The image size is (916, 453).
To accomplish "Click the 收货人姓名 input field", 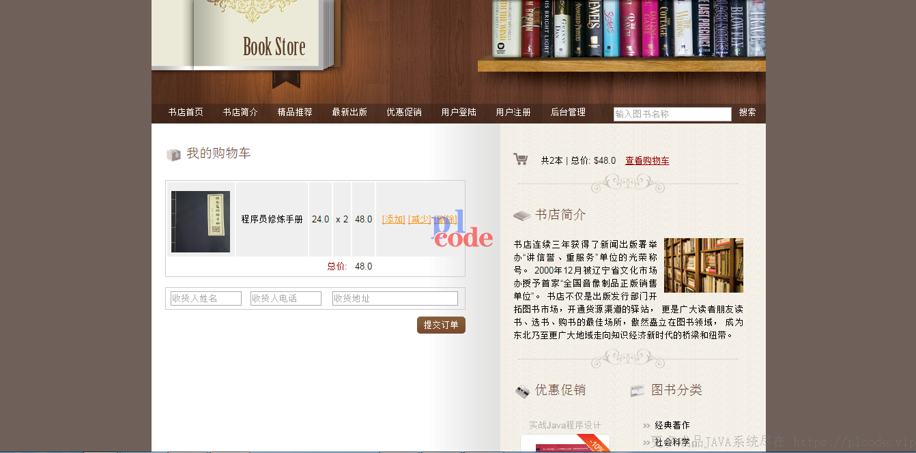I will click(206, 298).
